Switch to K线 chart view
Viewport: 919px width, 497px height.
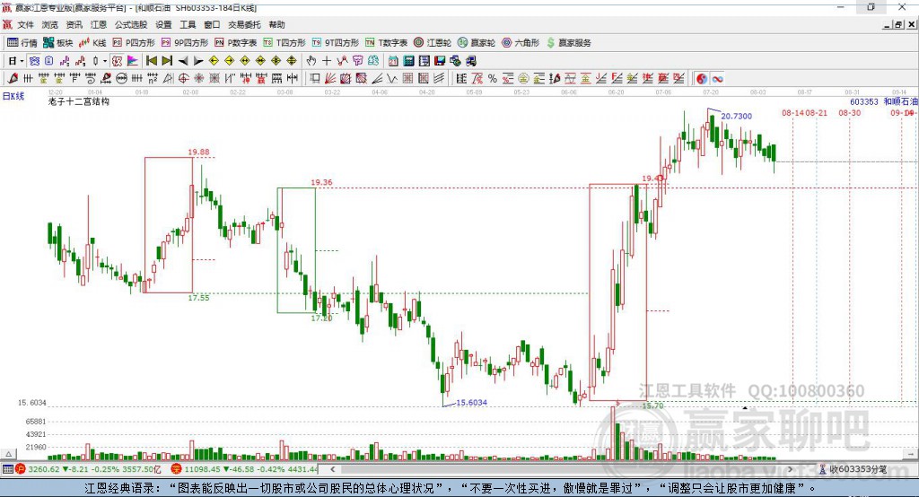click(92, 43)
